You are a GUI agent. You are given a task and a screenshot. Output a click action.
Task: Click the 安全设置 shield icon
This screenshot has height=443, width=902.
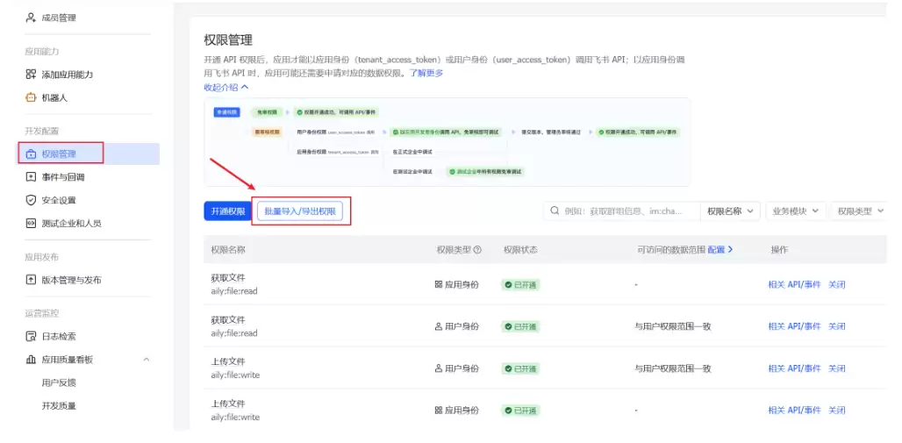[31, 200]
